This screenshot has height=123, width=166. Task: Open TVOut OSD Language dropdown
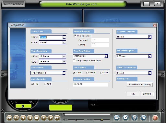pyautogui.click(x=149, y=73)
